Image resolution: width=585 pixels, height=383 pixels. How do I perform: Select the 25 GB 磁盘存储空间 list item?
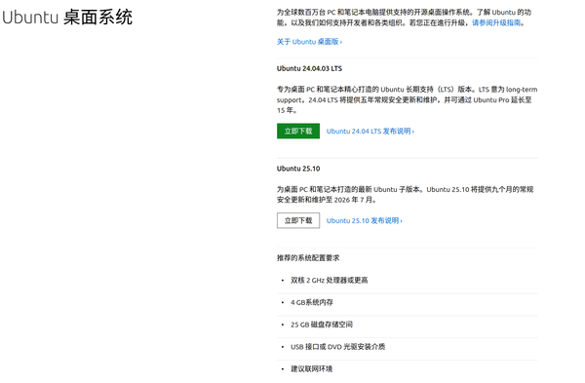tap(322, 325)
